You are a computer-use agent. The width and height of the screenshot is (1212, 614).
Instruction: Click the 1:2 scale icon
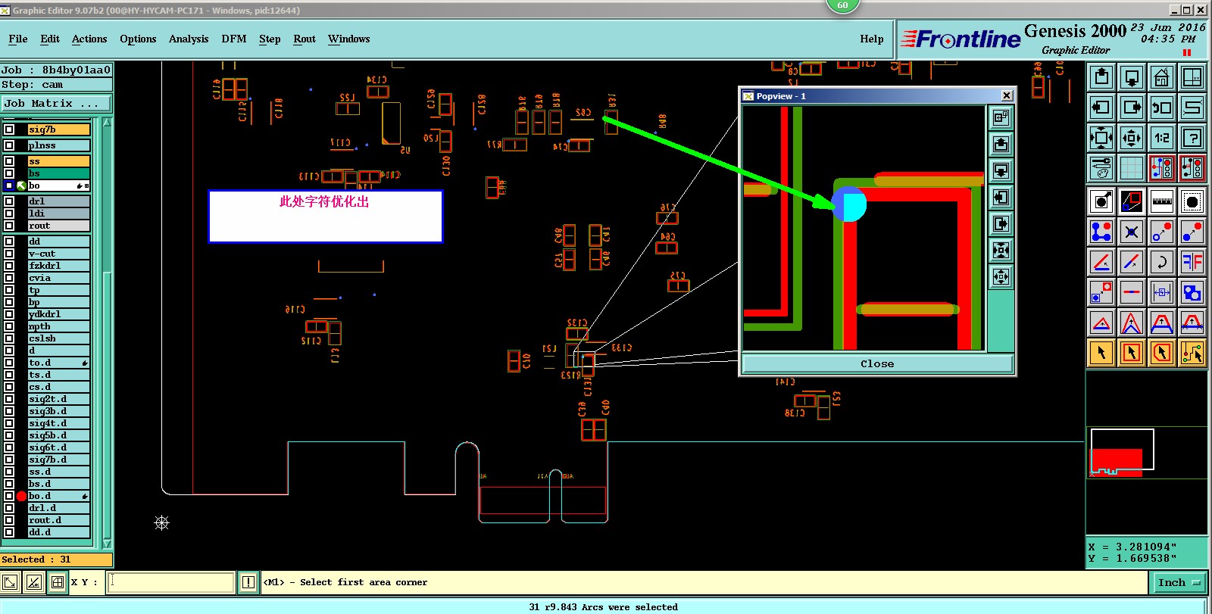(x=1162, y=138)
